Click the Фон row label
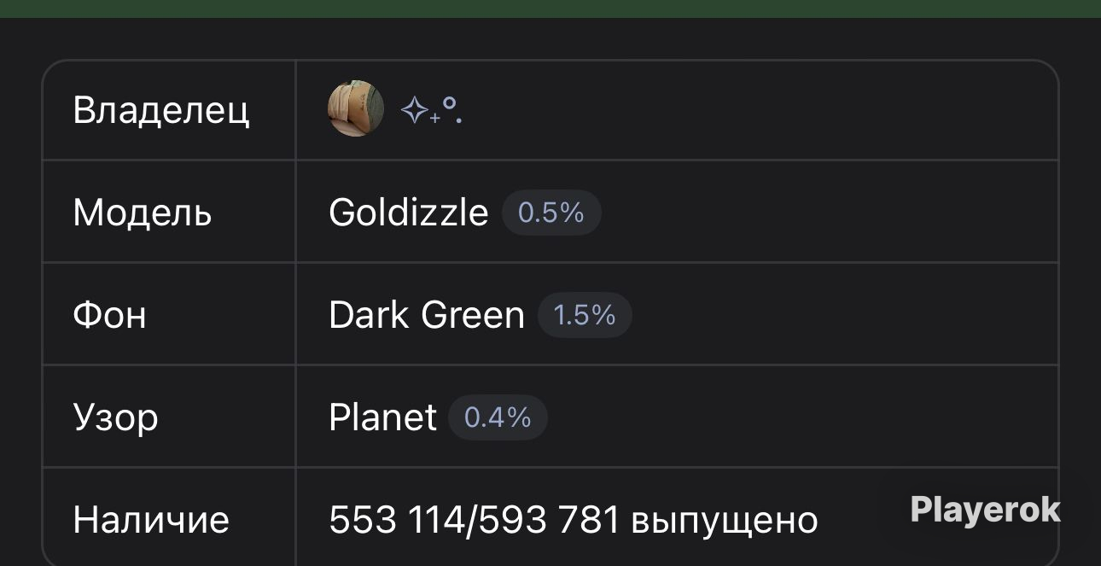This screenshot has width=1101, height=566. pos(110,315)
